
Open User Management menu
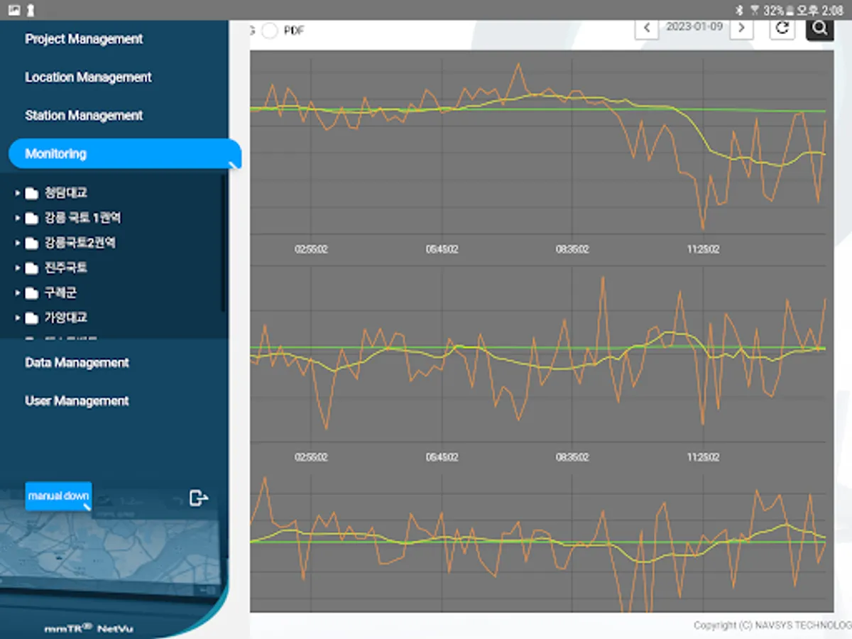77,401
